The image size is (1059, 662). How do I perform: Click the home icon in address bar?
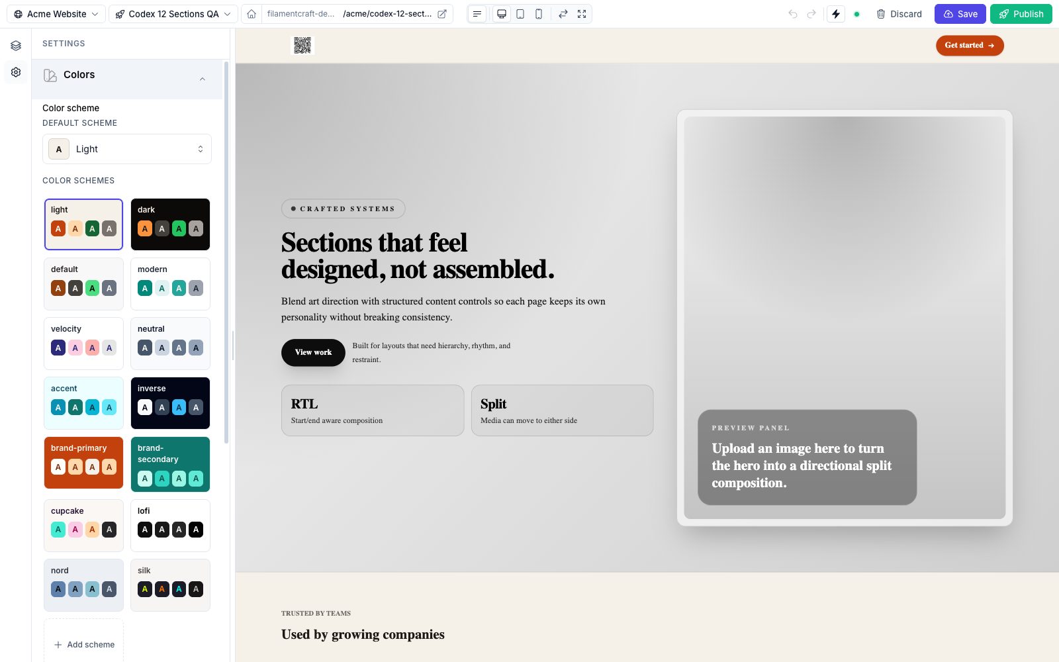(252, 14)
